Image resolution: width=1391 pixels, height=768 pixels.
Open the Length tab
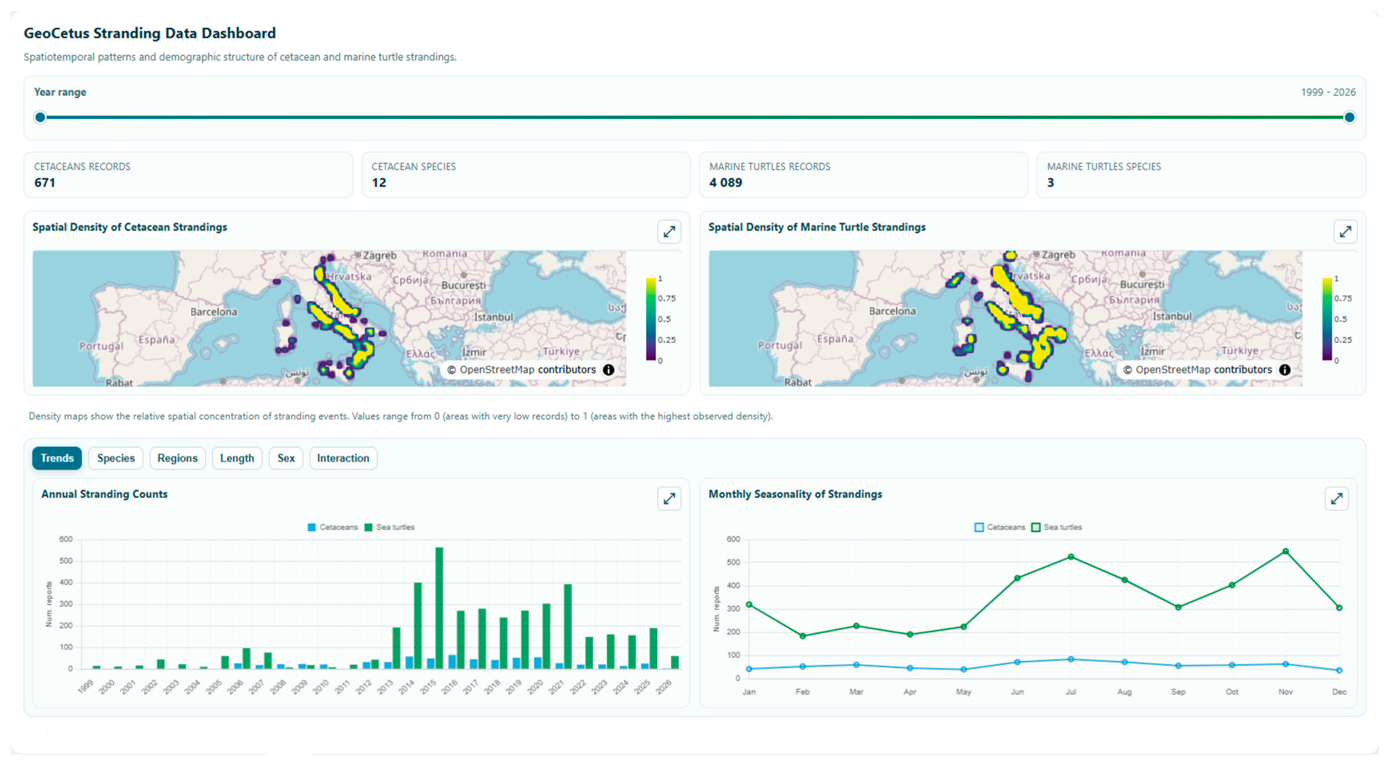237,458
